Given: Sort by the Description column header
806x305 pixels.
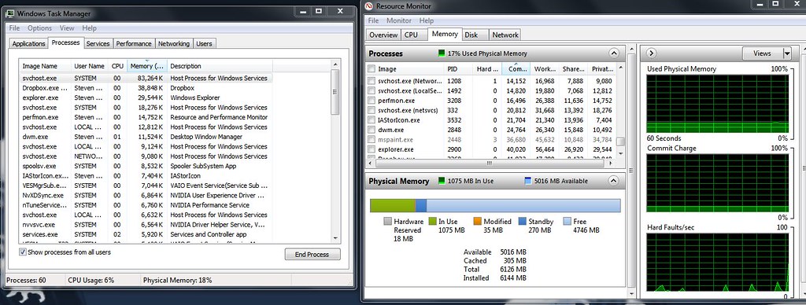Looking at the screenshot, I should click(220, 66).
